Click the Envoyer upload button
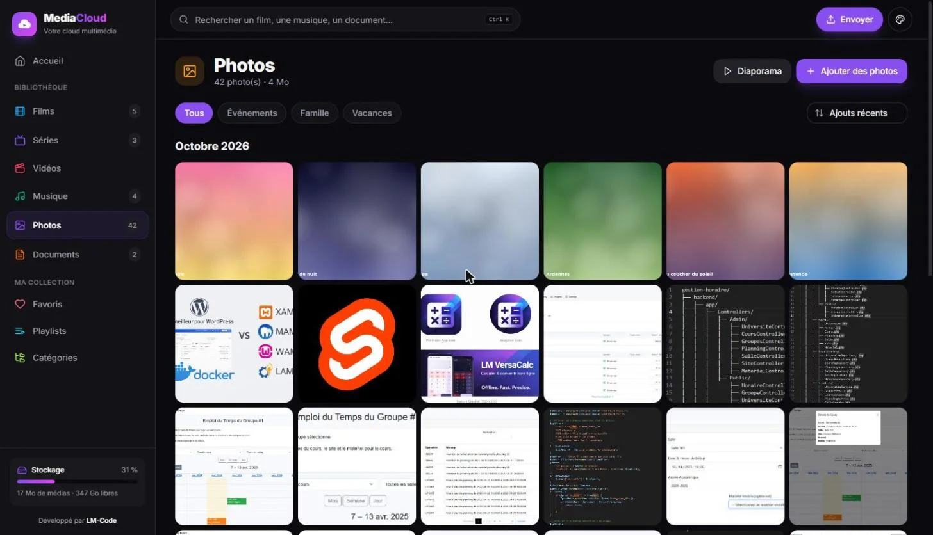Image resolution: width=933 pixels, height=535 pixels. coord(849,19)
